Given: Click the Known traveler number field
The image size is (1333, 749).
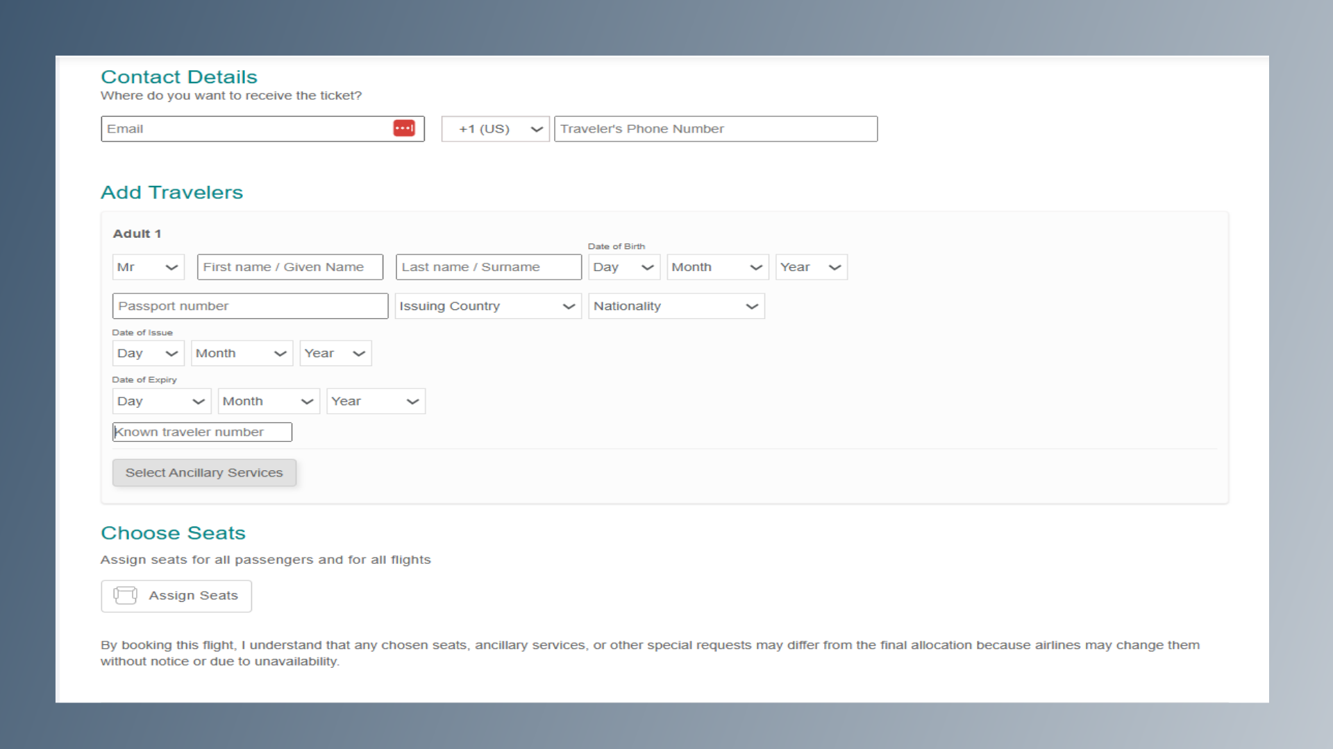Looking at the screenshot, I should (x=202, y=432).
